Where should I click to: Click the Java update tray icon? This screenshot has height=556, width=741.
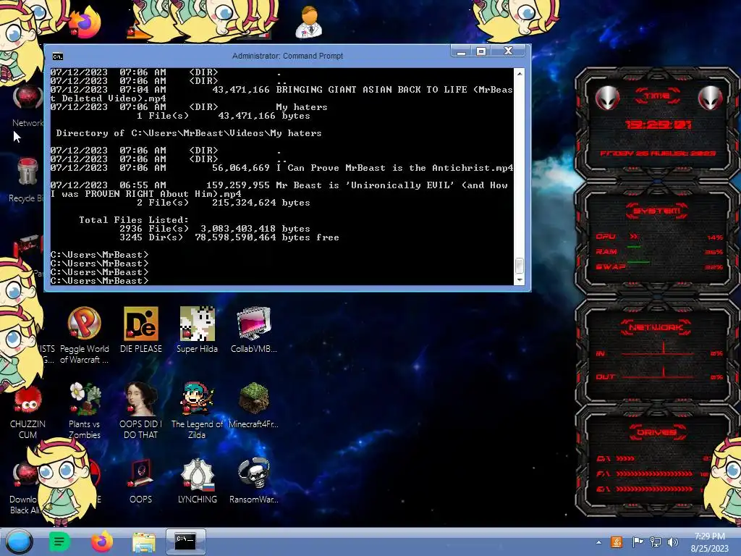(x=617, y=542)
